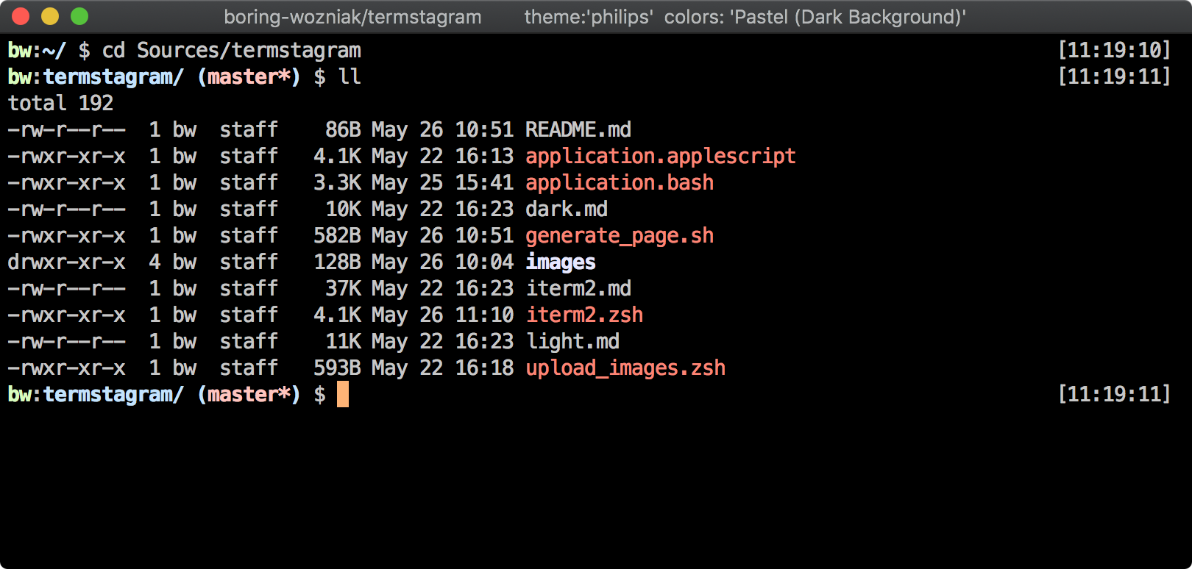1192x569 pixels.
Task: Click the [11:19:10] timestamp
Action: [1114, 51]
